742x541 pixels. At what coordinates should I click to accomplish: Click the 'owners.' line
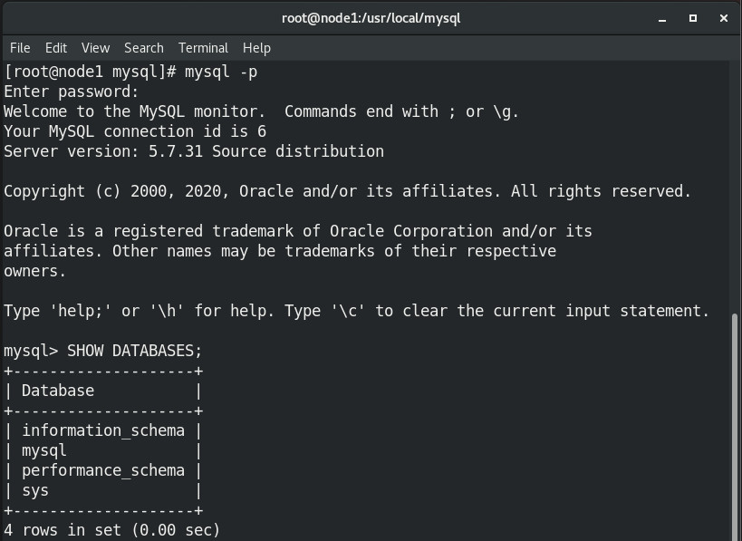click(35, 271)
